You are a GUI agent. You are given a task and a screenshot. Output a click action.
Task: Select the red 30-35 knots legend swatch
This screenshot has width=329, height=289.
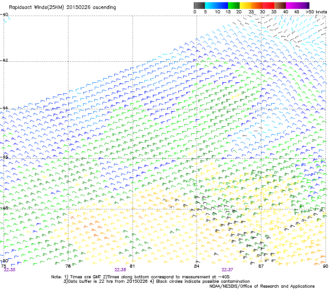point(269,5)
